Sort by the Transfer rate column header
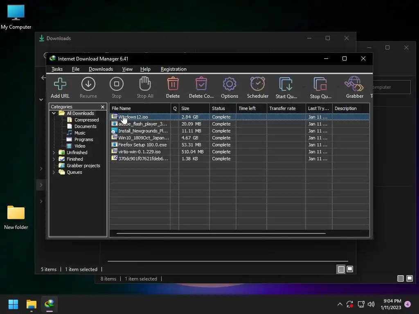Viewport: 419px width, 314px height. coord(286,108)
